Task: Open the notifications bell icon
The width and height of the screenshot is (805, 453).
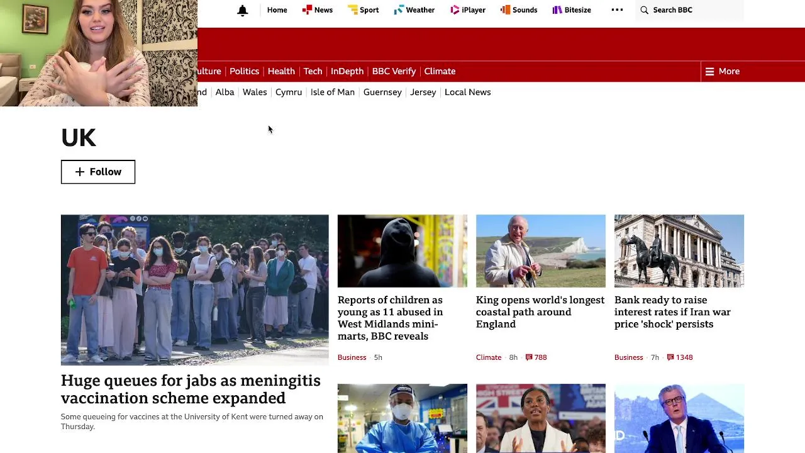Action: pos(242,10)
